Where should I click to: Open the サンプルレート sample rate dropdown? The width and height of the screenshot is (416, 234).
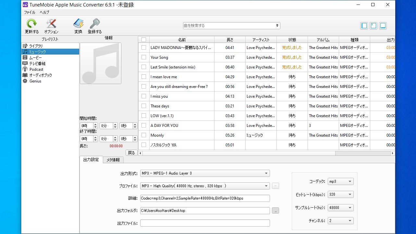click(x=340, y=208)
